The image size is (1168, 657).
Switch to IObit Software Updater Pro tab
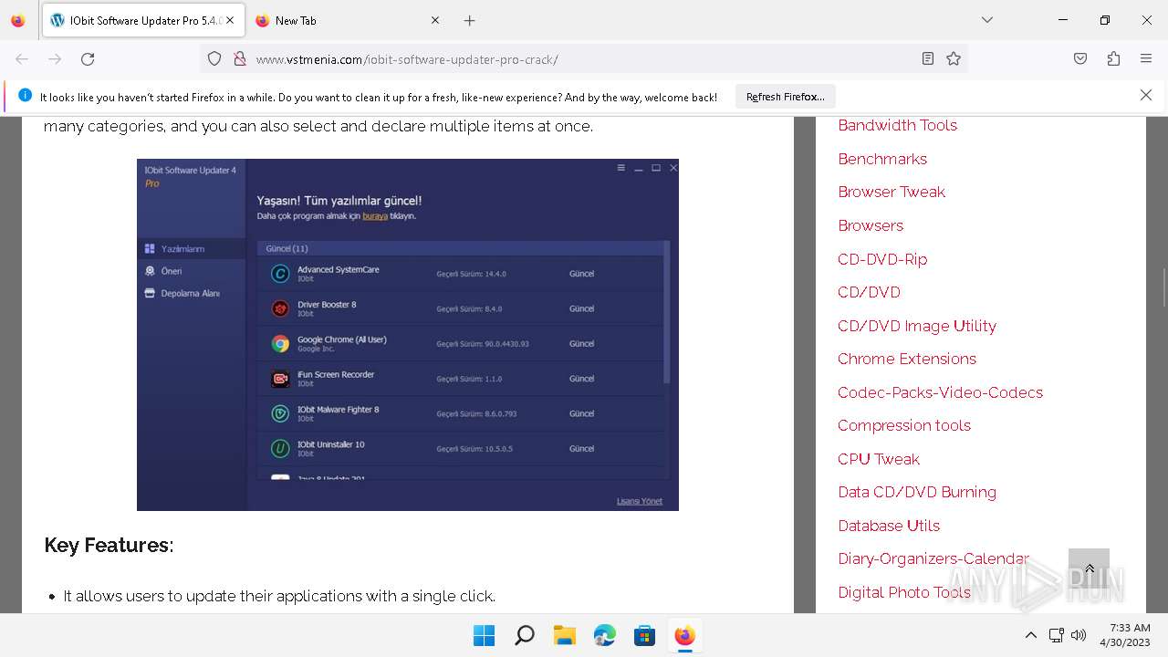click(x=142, y=20)
